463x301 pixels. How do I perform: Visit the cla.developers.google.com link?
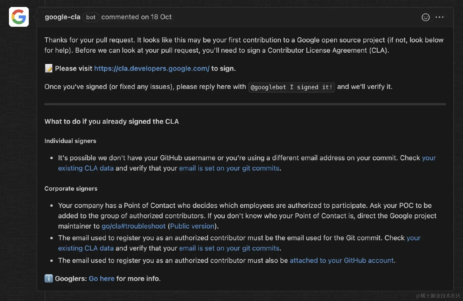pyautogui.click(x=152, y=69)
